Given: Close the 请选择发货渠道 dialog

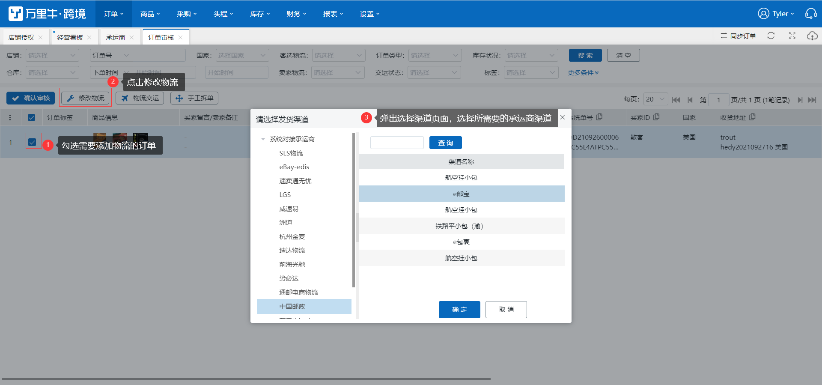Looking at the screenshot, I should (563, 117).
